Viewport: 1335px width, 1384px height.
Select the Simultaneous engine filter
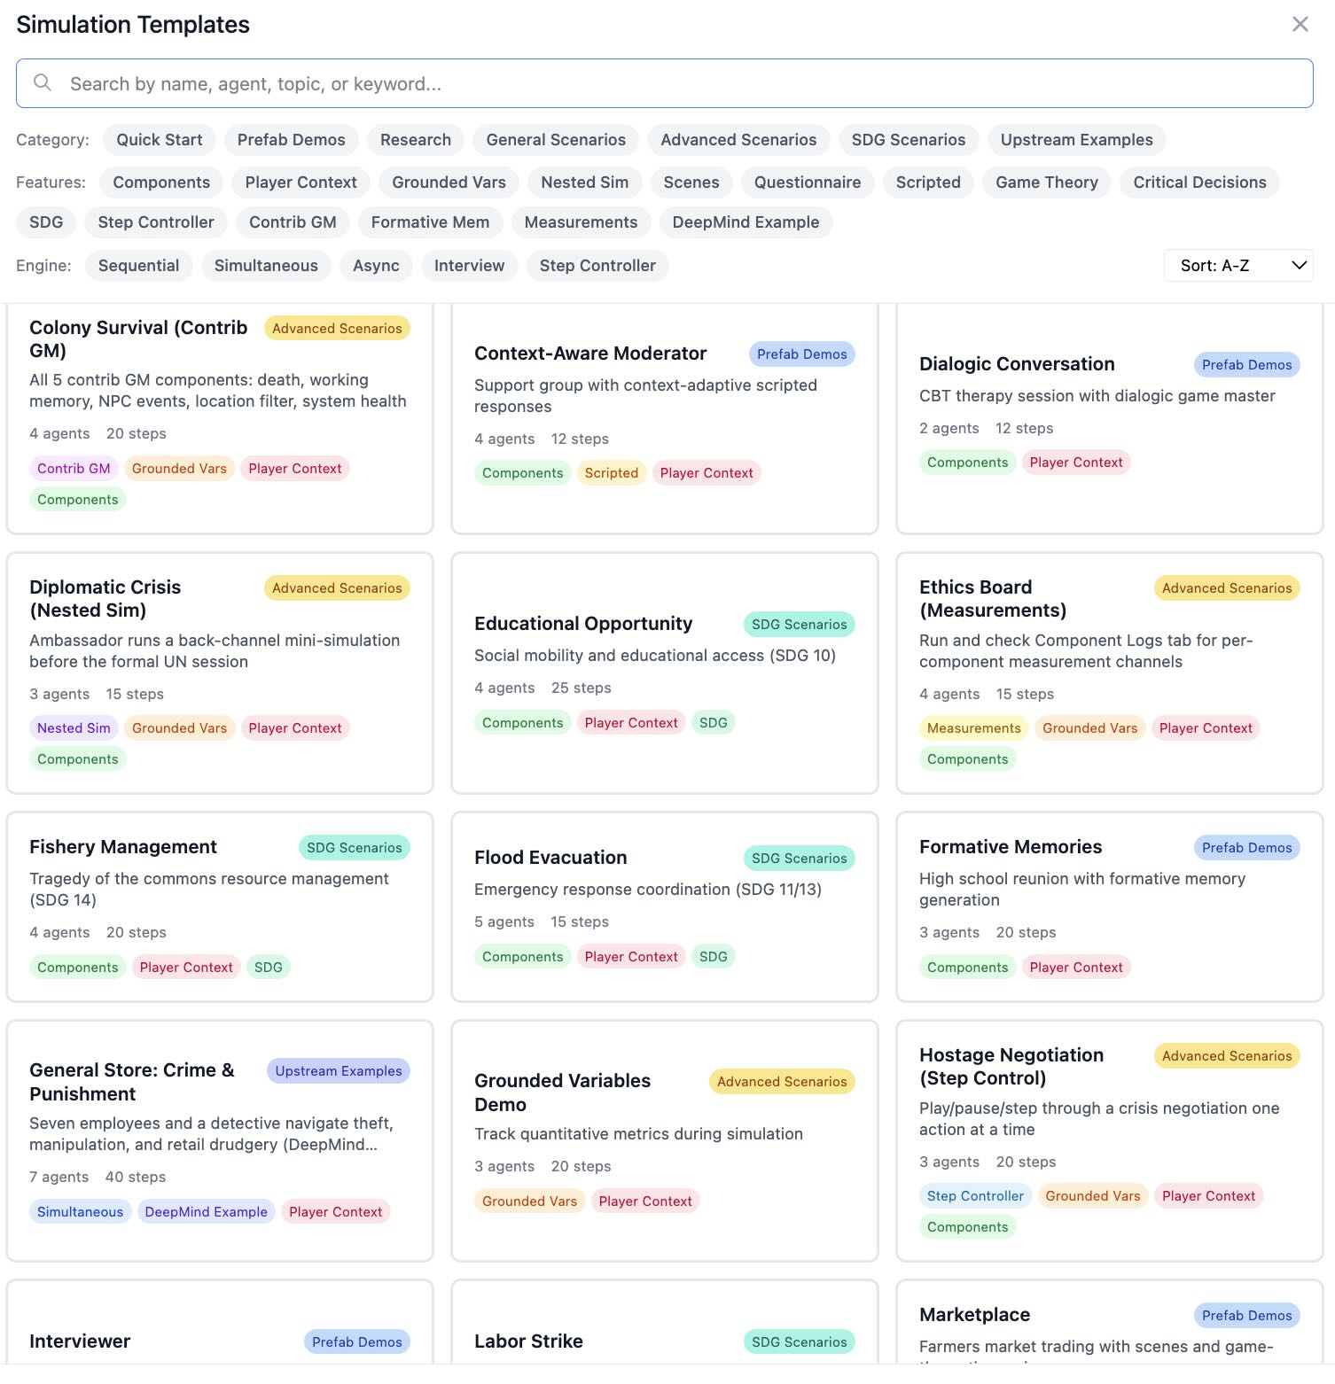(266, 266)
